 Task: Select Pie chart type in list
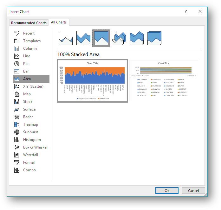pyautogui.click(x=26, y=64)
